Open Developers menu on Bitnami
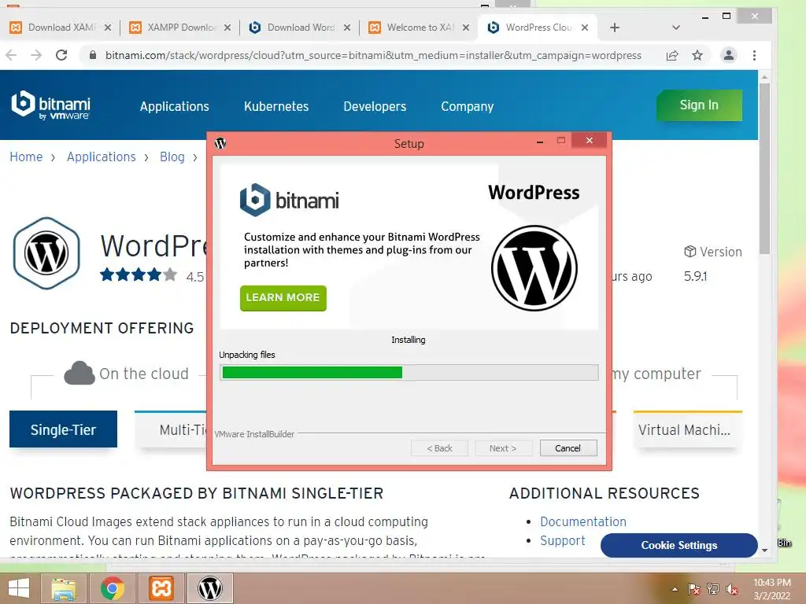 (x=375, y=106)
